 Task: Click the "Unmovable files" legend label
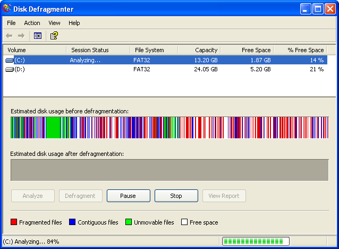(x=154, y=222)
